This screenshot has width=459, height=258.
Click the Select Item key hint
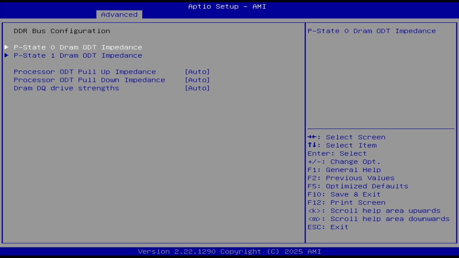pyautogui.click(x=342, y=145)
